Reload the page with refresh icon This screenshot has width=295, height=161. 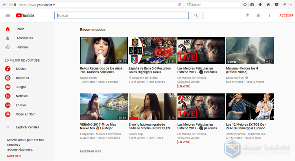click(179, 5)
